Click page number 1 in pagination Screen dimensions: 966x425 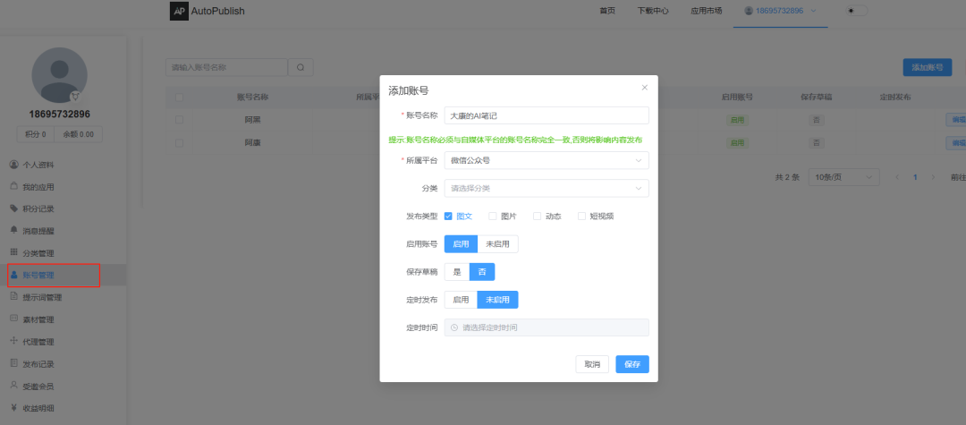(916, 177)
